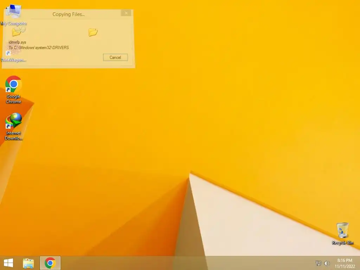The height and width of the screenshot is (270, 360).
Task: Click the taskbar clock showing 8:16 PM
Action: coord(345,263)
